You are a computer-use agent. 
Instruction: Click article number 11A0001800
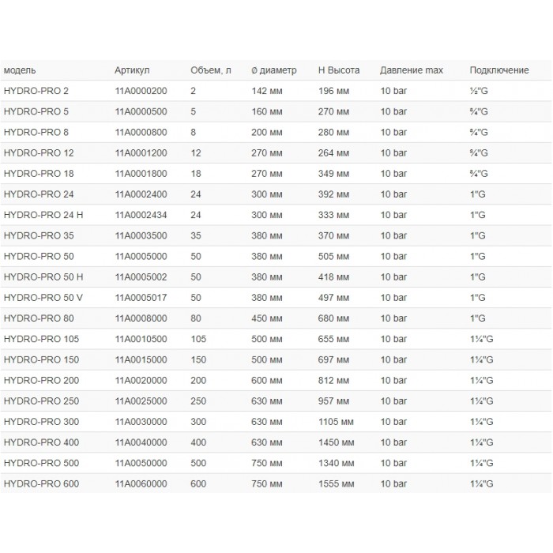pyautogui.click(x=141, y=174)
